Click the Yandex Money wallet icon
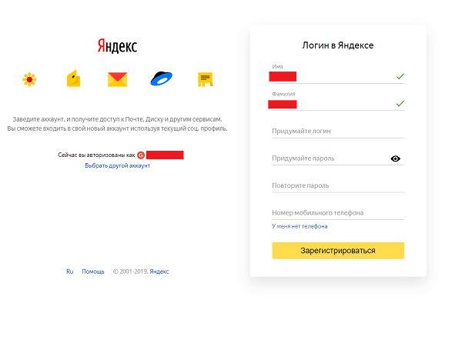 (x=73, y=78)
